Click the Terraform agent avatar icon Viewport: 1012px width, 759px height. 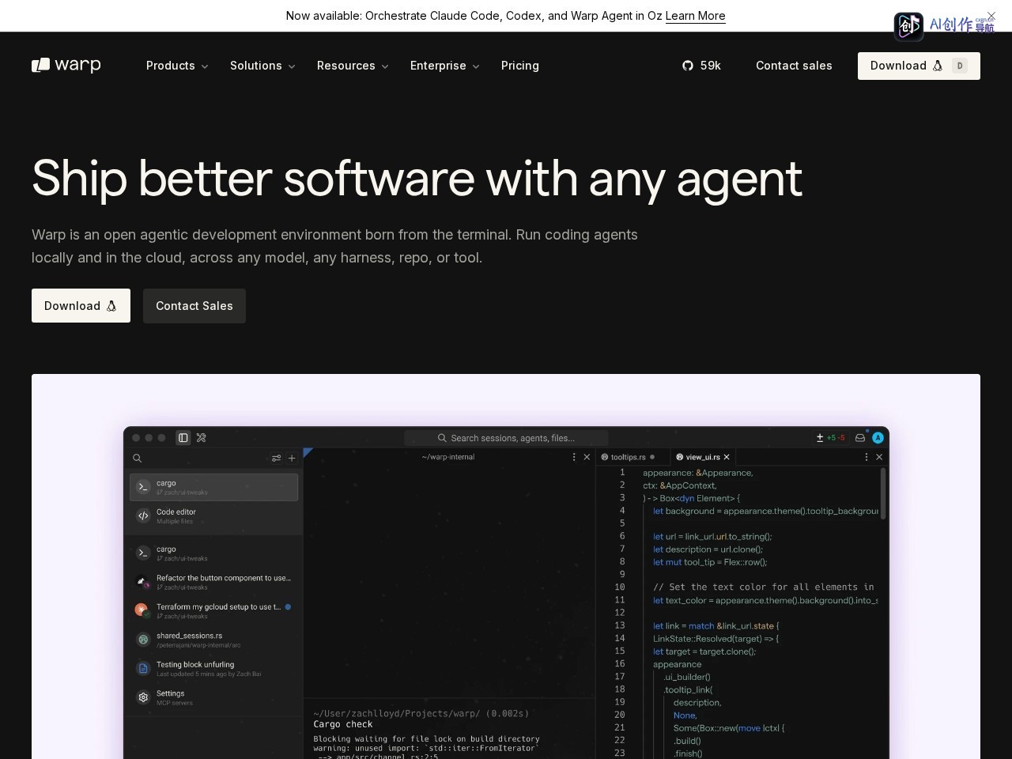(142, 610)
